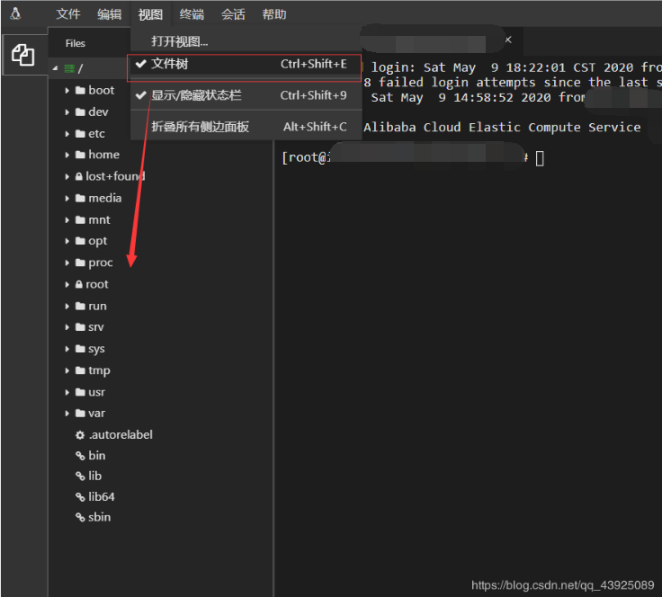Expand the etc folder arrow
Screen dimensions: 662x597
(x=67, y=134)
